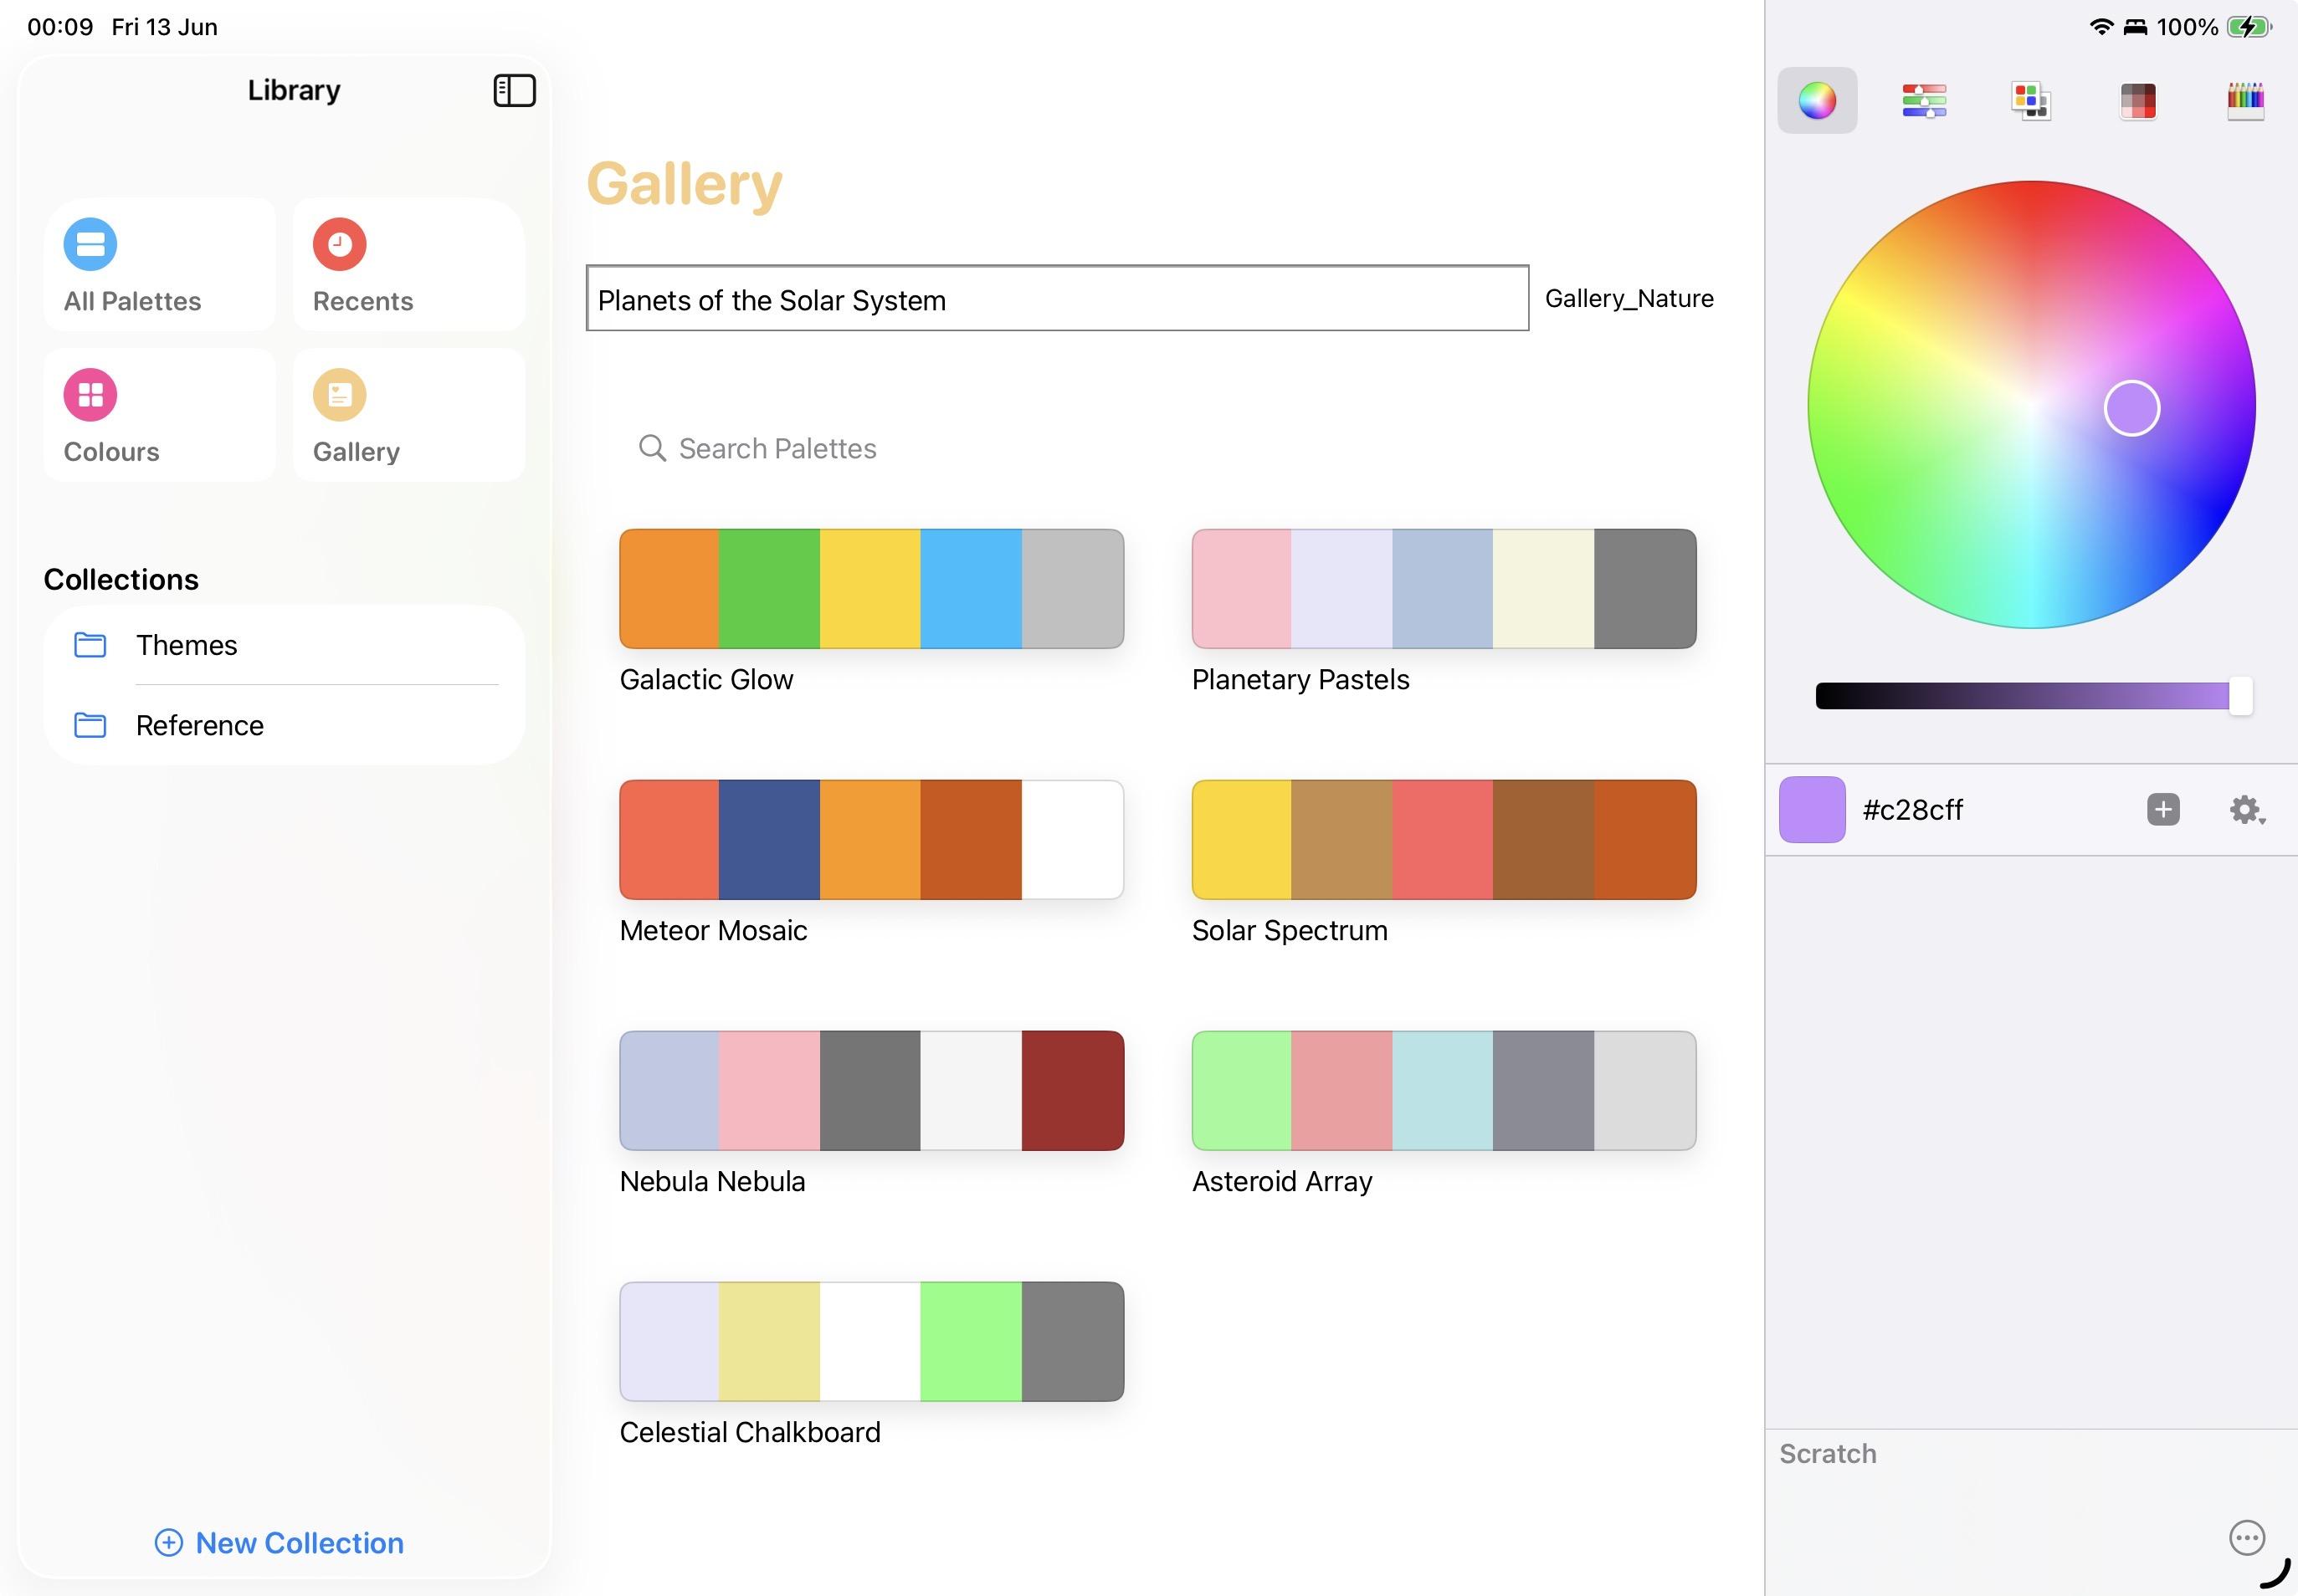Click the Gallery_Nature label
The image size is (2298, 1596).
pyautogui.click(x=1629, y=298)
